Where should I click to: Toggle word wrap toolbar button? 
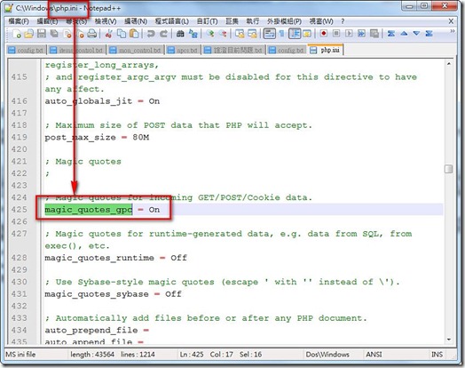(270, 34)
